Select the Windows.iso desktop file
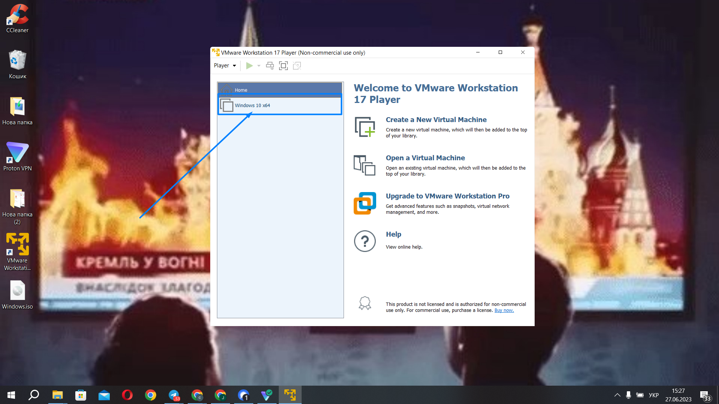This screenshot has height=404, width=719. tap(17, 295)
